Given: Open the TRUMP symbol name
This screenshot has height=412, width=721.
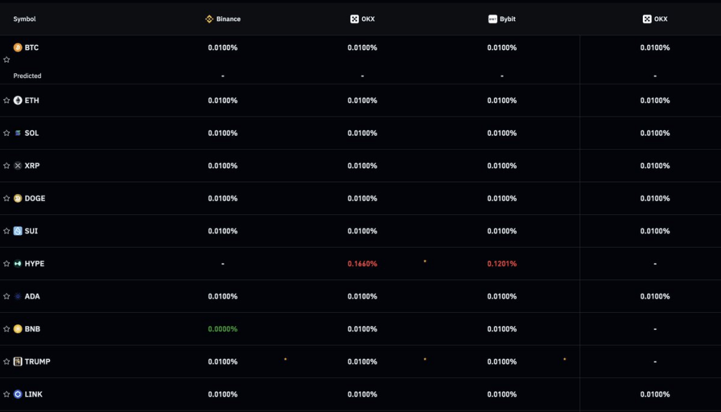Looking at the screenshot, I should pos(37,361).
